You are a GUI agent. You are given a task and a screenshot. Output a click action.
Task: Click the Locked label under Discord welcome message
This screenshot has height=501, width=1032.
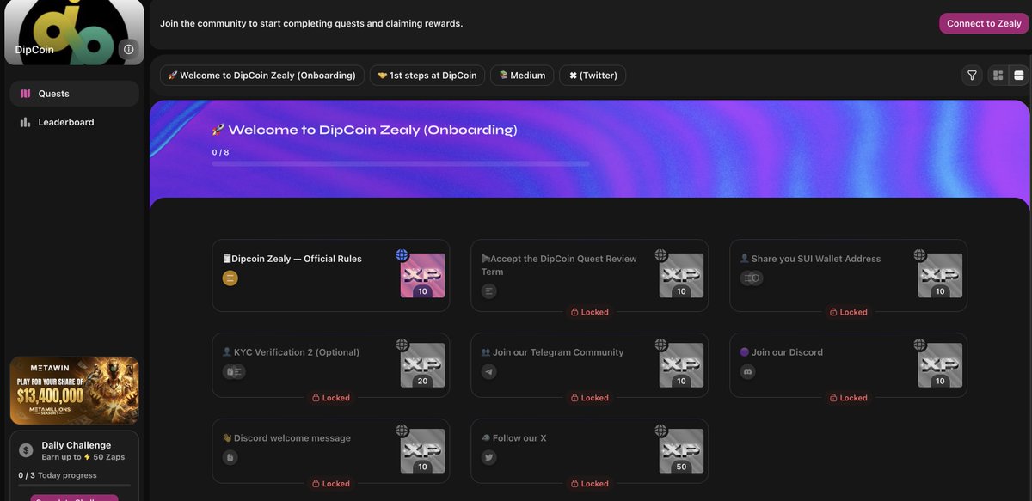330,484
